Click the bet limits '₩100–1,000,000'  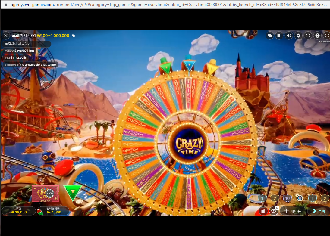point(53,36)
